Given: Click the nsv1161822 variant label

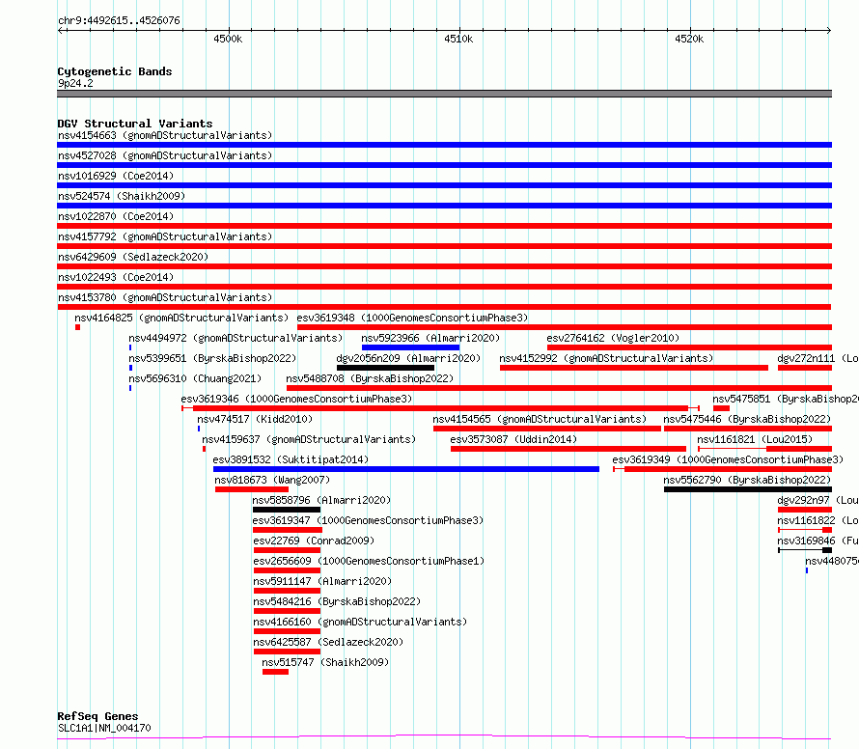Looking at the screenshot, I should click(x=817, y=520).
